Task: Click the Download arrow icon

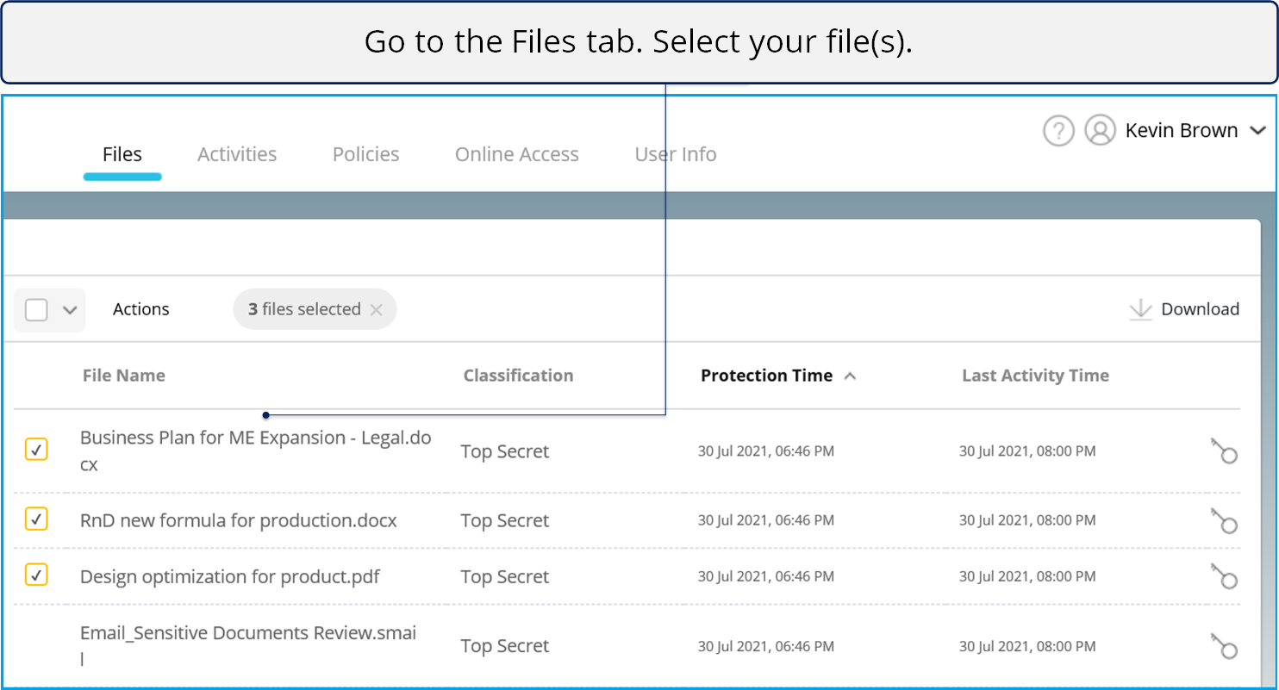Action: pyautogui.click(x=1140, y=310)
